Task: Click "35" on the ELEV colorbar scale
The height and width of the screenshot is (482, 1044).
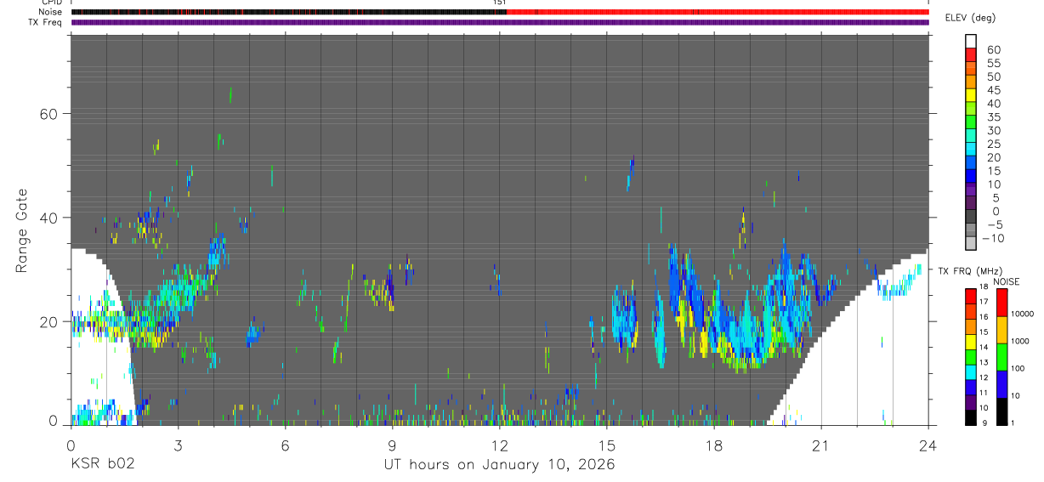Action: [x=993, y=117]
